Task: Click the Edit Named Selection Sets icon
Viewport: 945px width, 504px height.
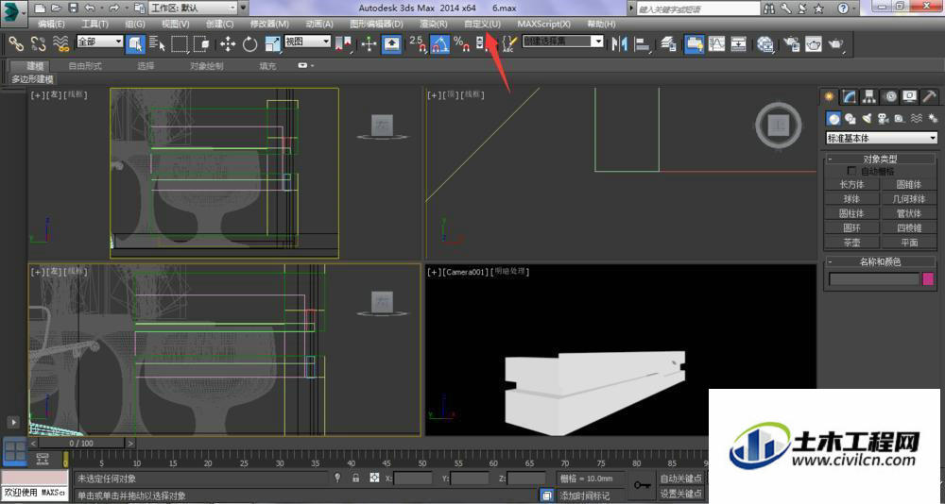Action: tap(508, 44)
